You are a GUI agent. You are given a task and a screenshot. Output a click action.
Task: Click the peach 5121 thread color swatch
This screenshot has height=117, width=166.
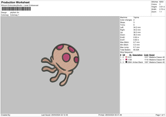click(x=126, y=57)
